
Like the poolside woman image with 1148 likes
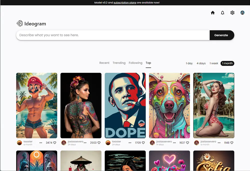tap(232, 143)
